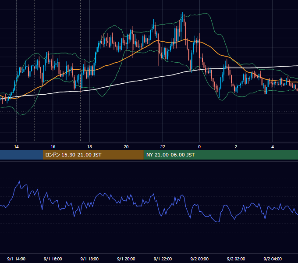Click the 18 hour axis label
298x263 pixels.
click(89, 147)
